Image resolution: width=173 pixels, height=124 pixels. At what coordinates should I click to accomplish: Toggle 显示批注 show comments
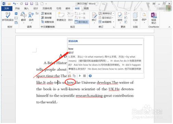[81, 22]
